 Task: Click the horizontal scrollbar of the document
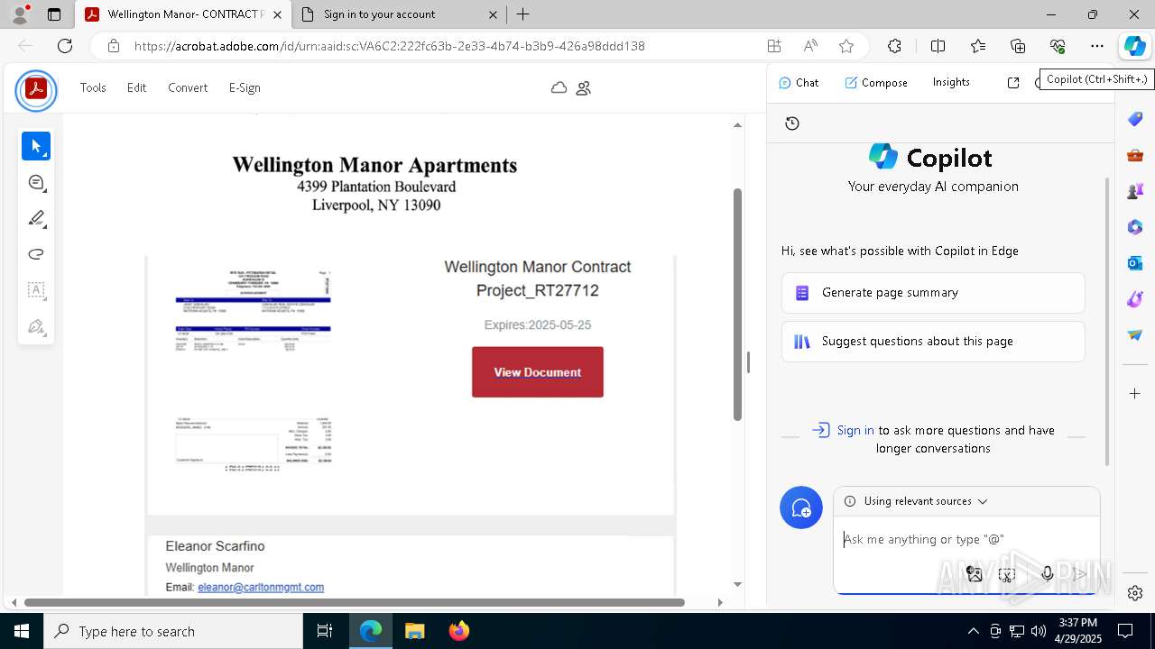pos(355,602)
